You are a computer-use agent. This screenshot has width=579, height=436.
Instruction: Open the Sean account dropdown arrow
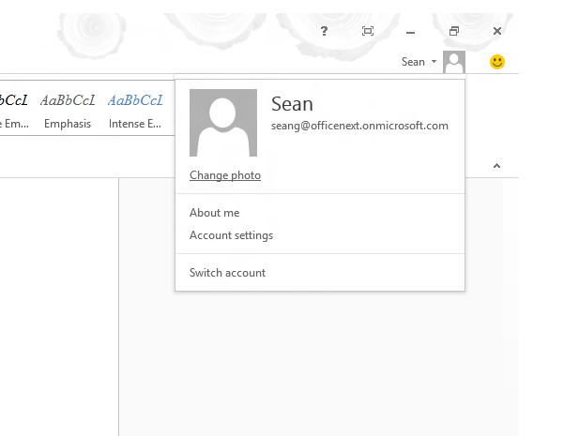(434, 61)
